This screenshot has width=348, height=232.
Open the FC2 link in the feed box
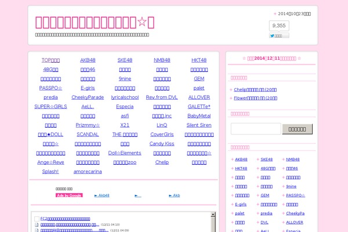tap(65, 219)
